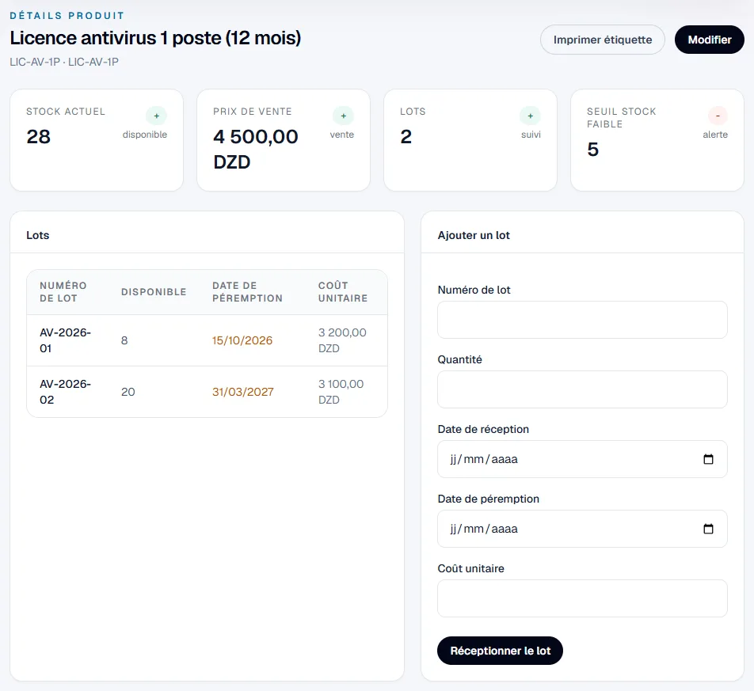Click the plus badge on Lots card
This screenshot has height=691, width=754.
pyautogui.click(x=531, y=116)
